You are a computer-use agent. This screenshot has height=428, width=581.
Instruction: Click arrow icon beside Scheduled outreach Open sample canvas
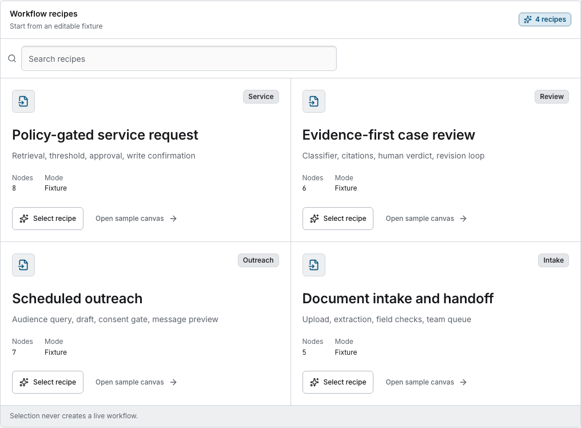(x=173, y=382)
